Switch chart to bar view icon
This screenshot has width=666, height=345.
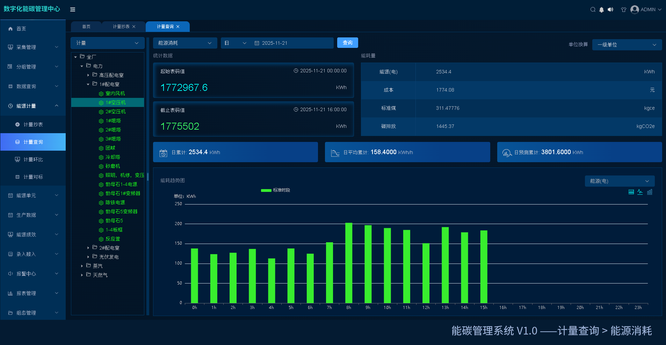point(650,192)
